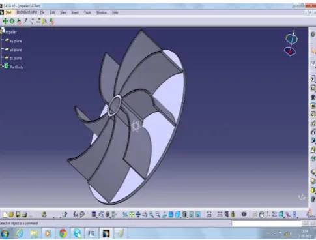316x240 pixels.
Task: Click the Save floppy-disk icon
Action: tap(18, 215)
